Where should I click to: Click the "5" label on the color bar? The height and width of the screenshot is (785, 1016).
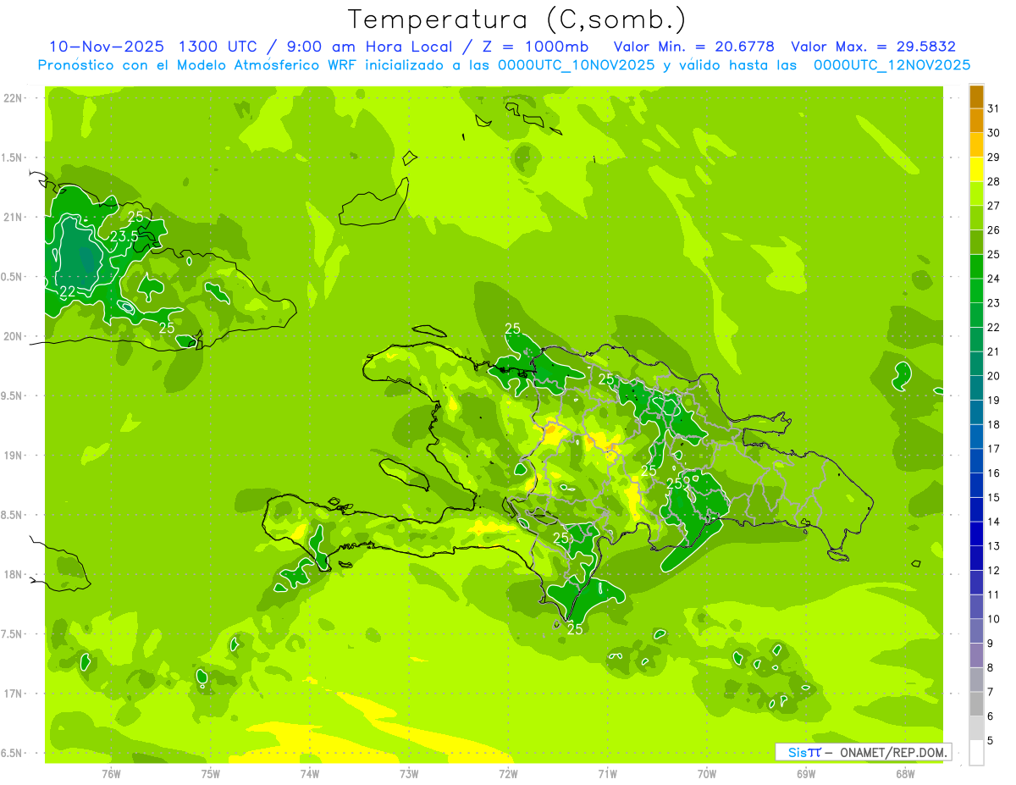(991, 740)
